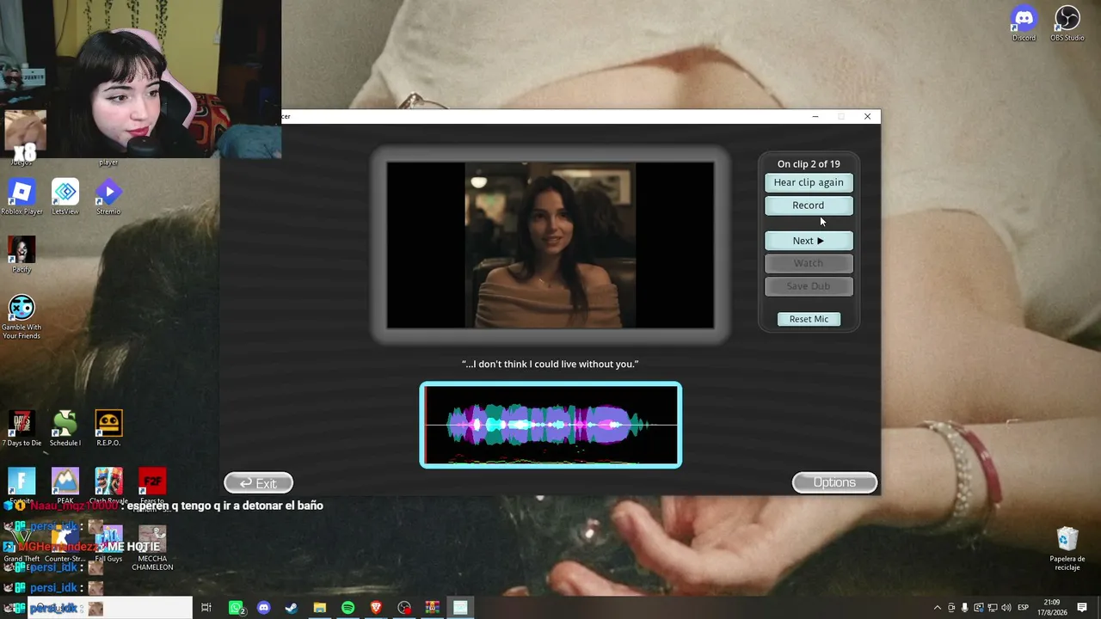Click the active dubbing app taskbar button

click(x=460, y=608)
